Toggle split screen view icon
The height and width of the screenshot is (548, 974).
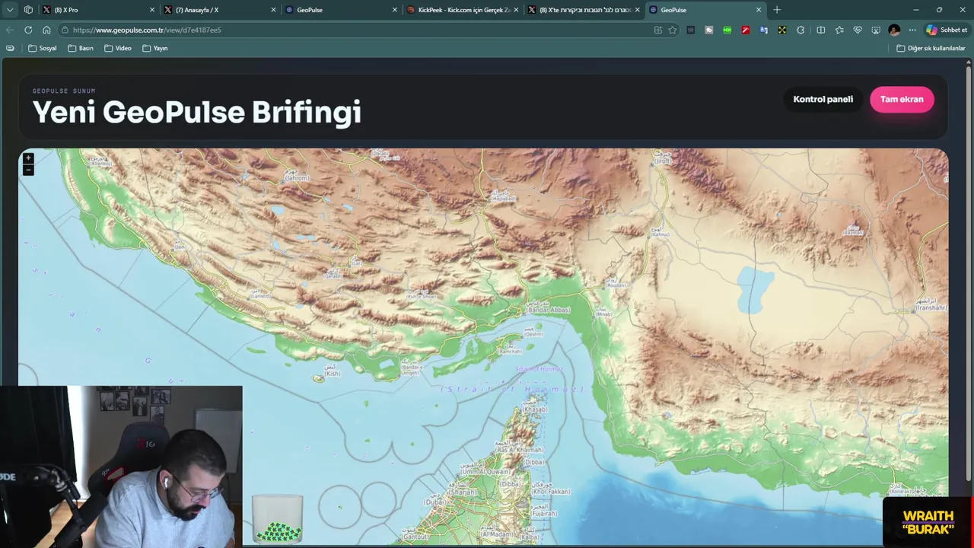821,30
